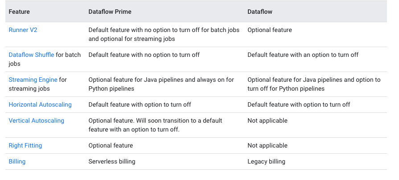Click the Serverless billing cell
Image resolution: width=399 pixels, height=180 pixels.
tap(112, 161)
